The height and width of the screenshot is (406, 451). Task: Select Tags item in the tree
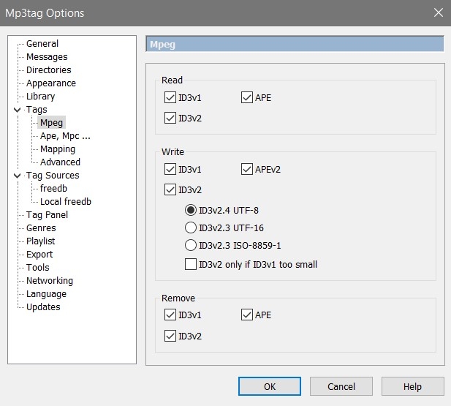click(x=37, y=110)
